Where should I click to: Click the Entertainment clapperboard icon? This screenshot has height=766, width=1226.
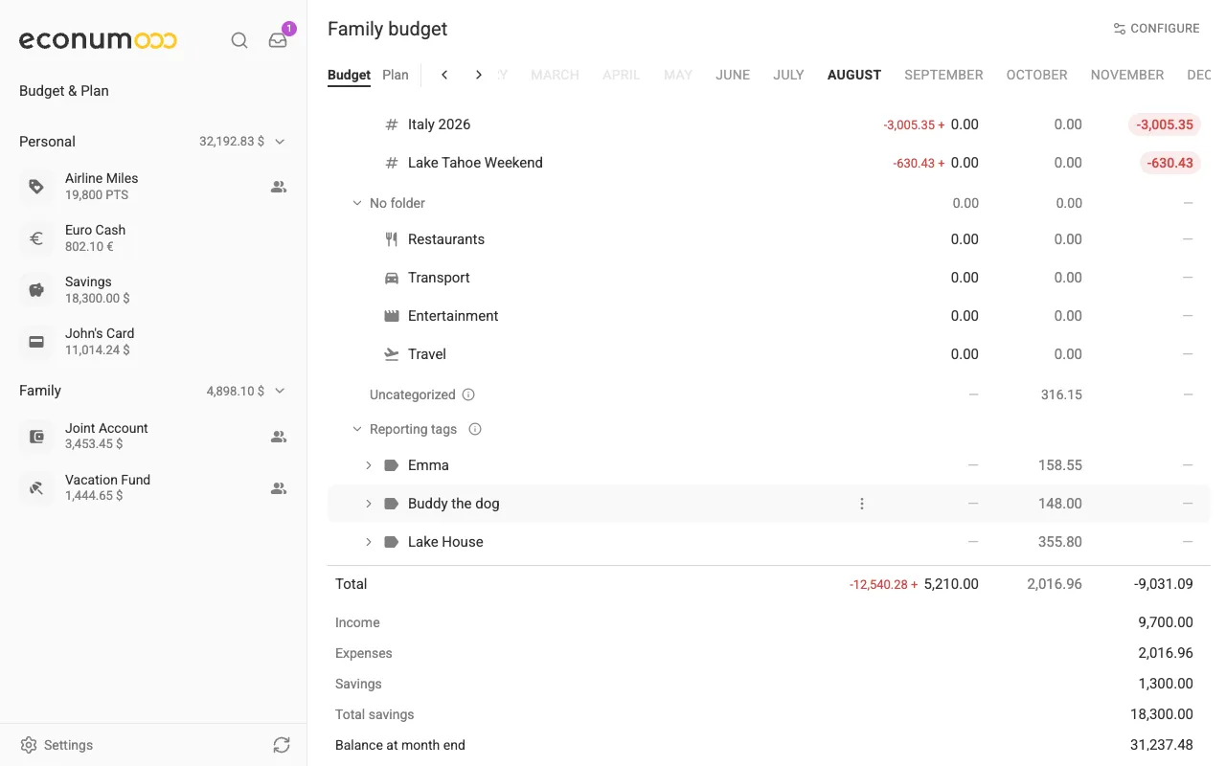391,316
